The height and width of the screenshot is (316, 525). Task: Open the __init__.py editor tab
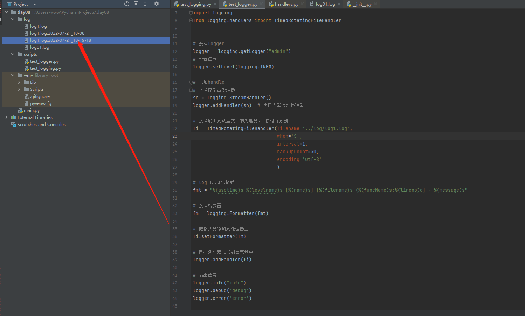pyautogui.click(x=362, y=4)
